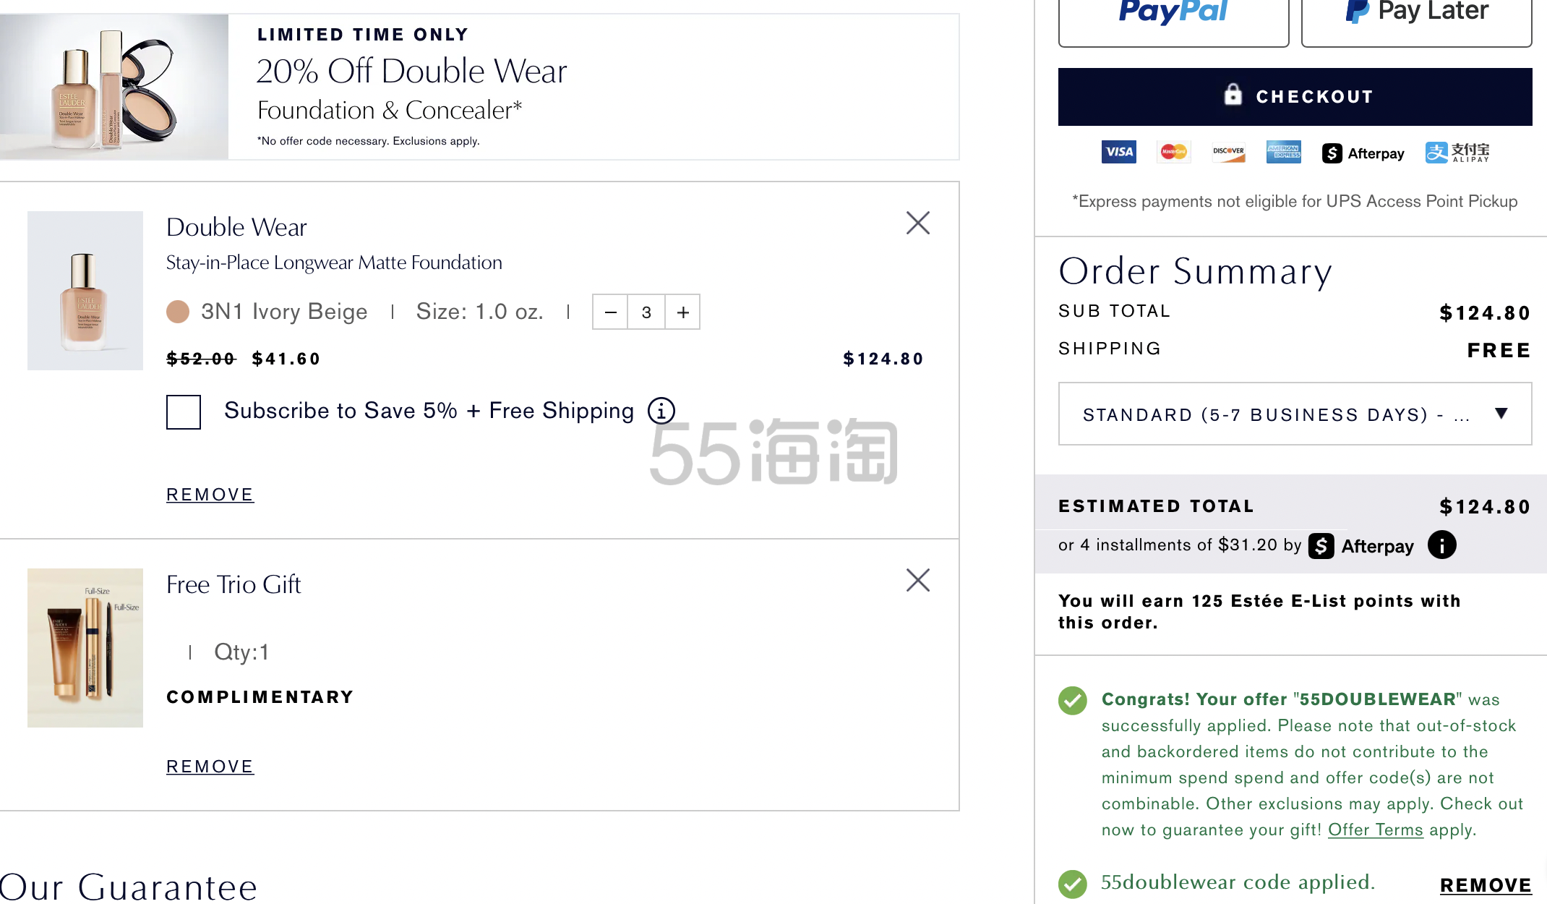Click the Free Trio Gift title
This screenshot has width=1547, height=904.
(233, 584)
